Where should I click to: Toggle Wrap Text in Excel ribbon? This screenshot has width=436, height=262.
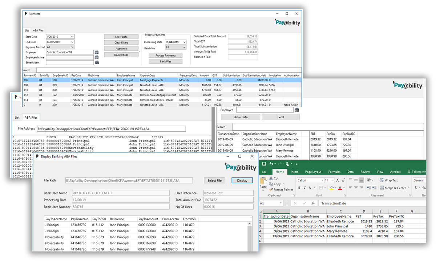pyautogui.click(x=388, y=180)
